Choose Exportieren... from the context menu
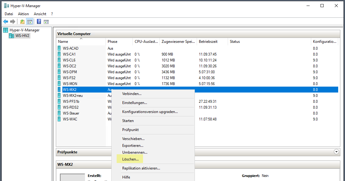This screenshot has height=181, width=345. 153,146
